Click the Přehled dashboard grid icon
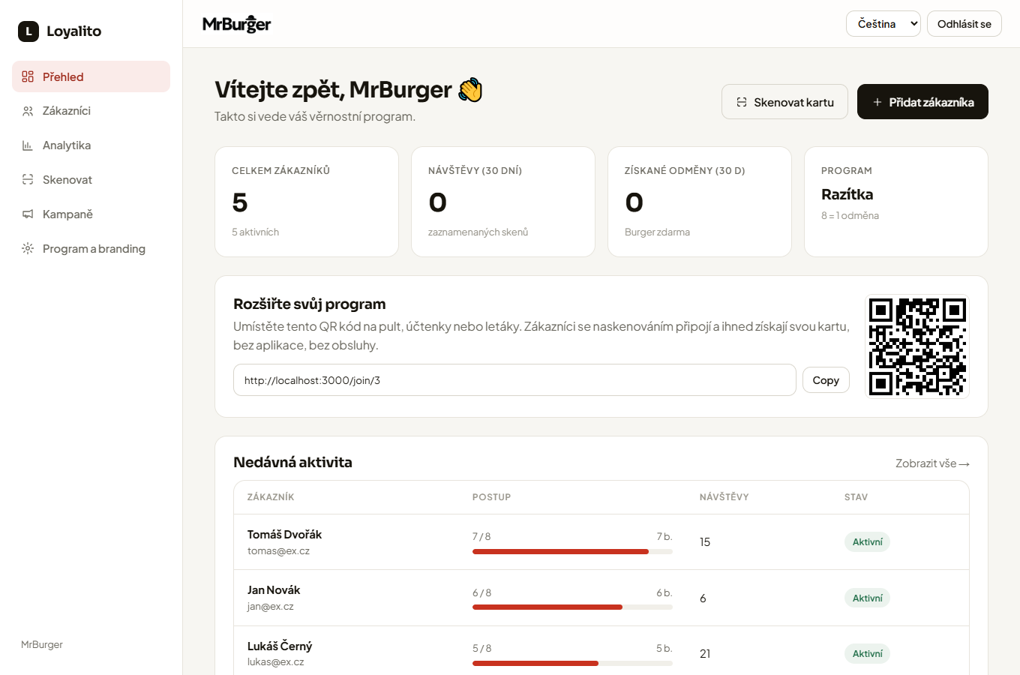The height and width of the screenshot is (675, 1020). point(28,76)
